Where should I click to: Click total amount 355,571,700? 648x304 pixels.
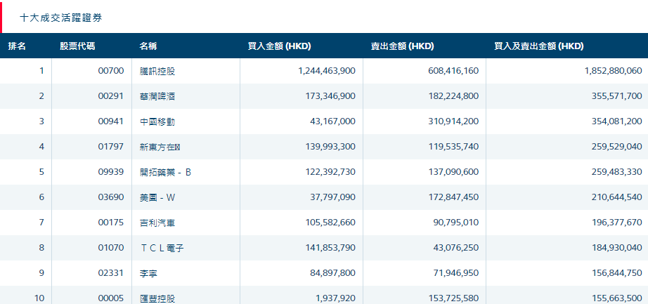(616, 96)
